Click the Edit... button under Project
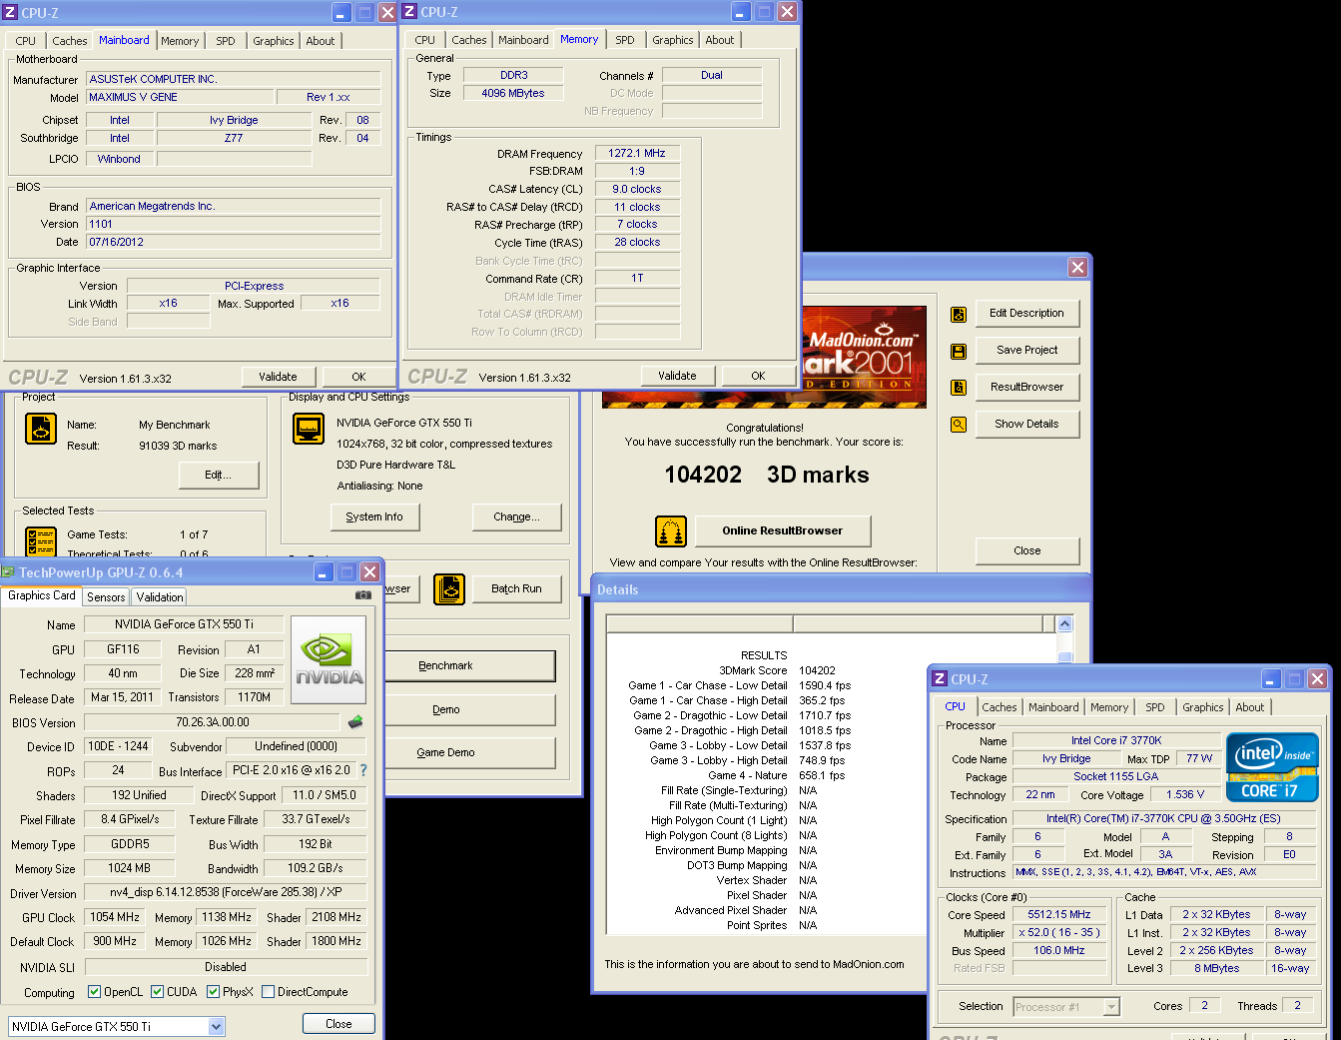The image size is (1341, 1040). (x=218, y=475)
